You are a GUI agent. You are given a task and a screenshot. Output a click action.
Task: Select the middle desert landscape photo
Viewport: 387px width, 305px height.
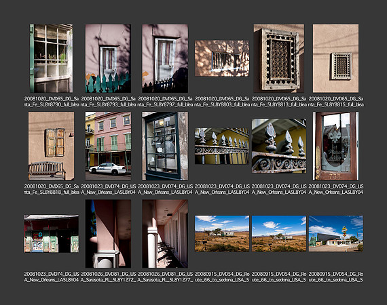click(279, 234)
